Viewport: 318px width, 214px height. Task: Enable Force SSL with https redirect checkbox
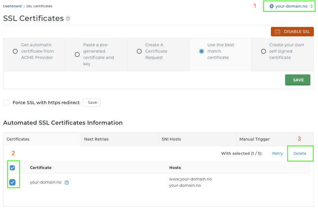click(x=6, y=103)
